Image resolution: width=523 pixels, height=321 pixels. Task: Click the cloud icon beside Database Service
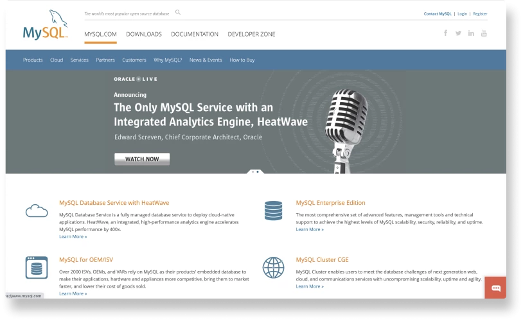37,211
